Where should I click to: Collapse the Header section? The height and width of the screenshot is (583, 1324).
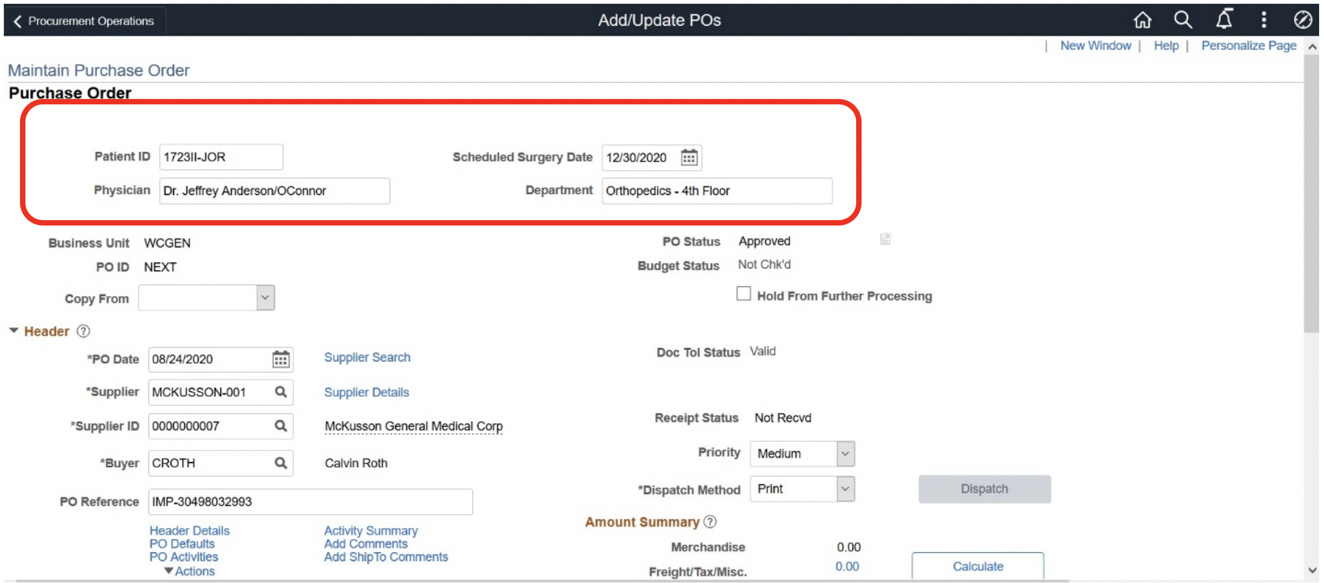tap(14, 331)
